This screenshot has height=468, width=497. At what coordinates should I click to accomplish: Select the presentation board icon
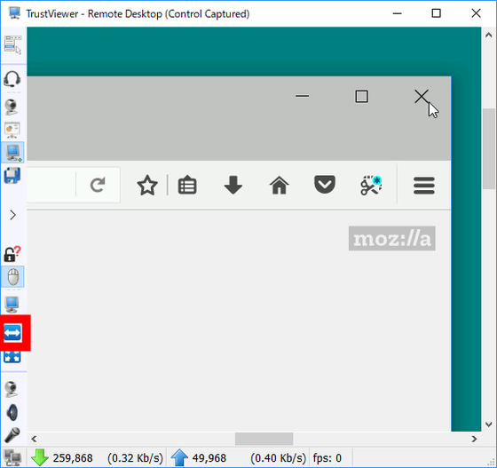(x=12, y=130)
